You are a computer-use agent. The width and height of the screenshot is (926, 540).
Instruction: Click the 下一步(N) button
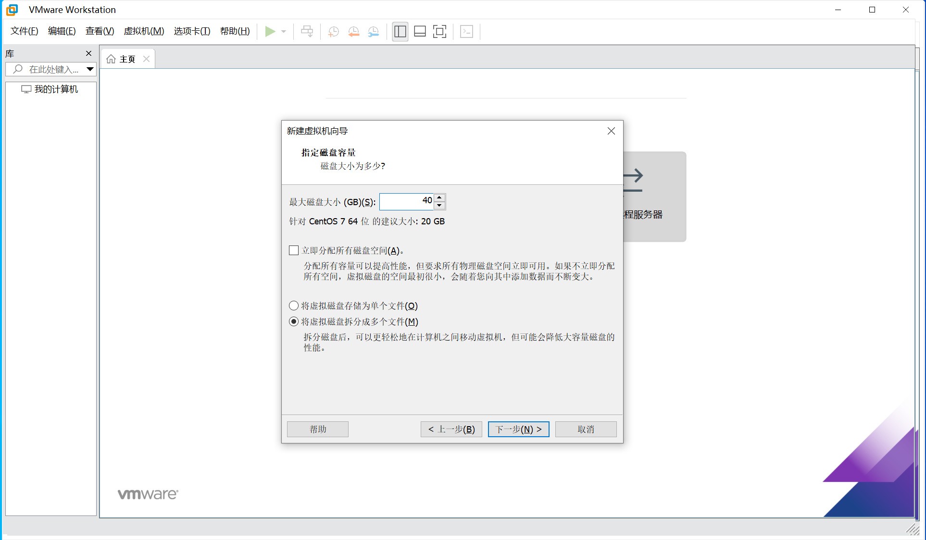point(518,429)
